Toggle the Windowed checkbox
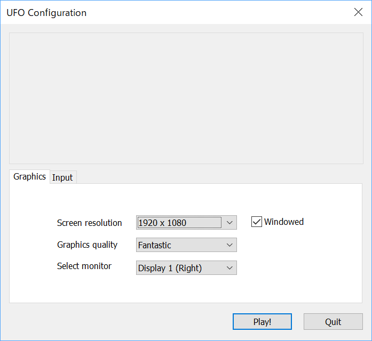Screen dimensions: 372x341 pos(257,222)
